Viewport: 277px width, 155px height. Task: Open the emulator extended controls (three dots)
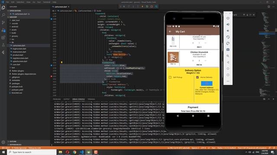click(228, 81)
